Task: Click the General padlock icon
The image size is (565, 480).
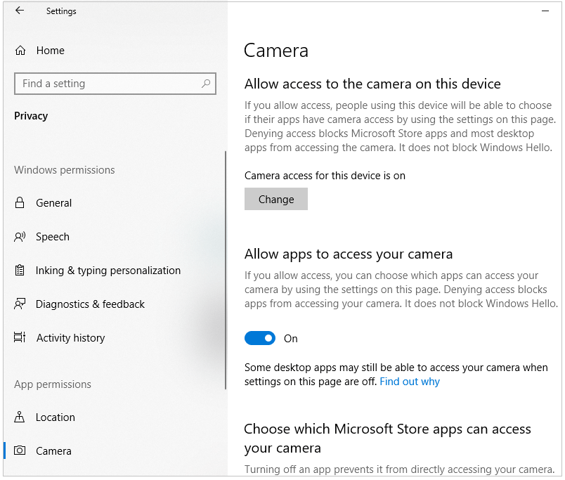Action: pos(21,202)
